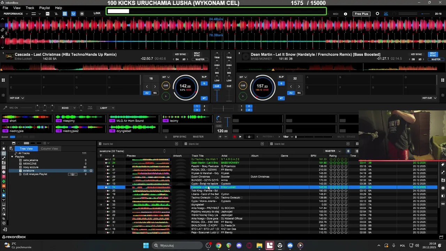Toggle the sampler grid panel icon
The height and width of the screenshot is (251, 446).
point(65,14)
